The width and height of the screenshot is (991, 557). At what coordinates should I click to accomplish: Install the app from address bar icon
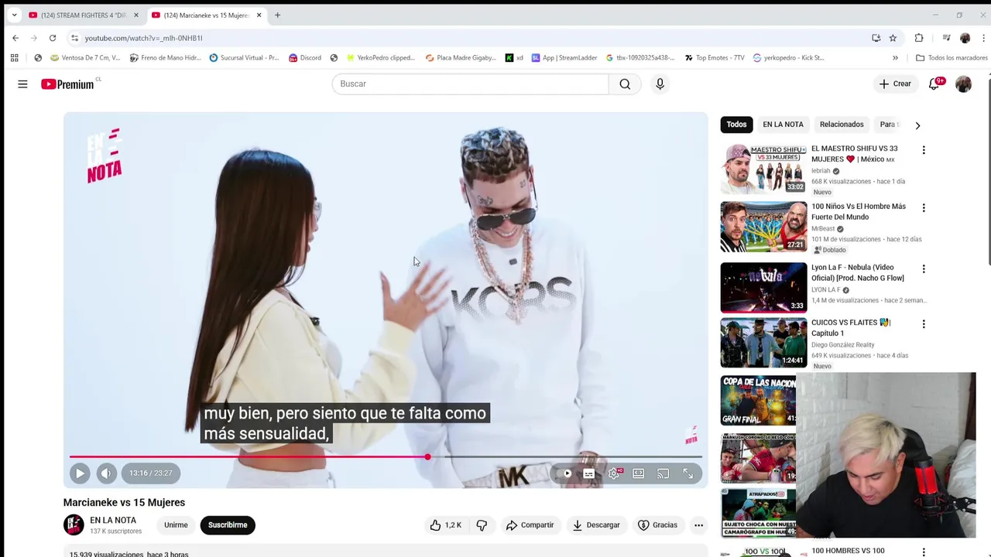coord(876,38)
